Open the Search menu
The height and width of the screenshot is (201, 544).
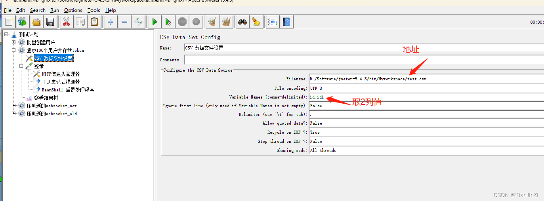[38, 10]
